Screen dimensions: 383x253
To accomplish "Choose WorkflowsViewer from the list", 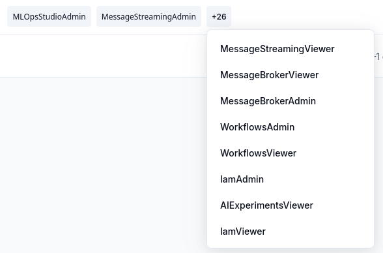I will 258,153.
